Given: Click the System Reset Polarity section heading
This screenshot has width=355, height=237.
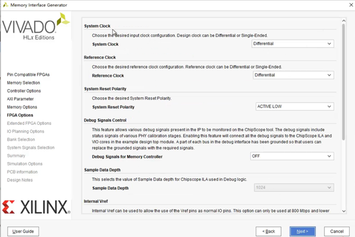Looking at the screenshot, I should pyautogui.click(x=105, y=89).
